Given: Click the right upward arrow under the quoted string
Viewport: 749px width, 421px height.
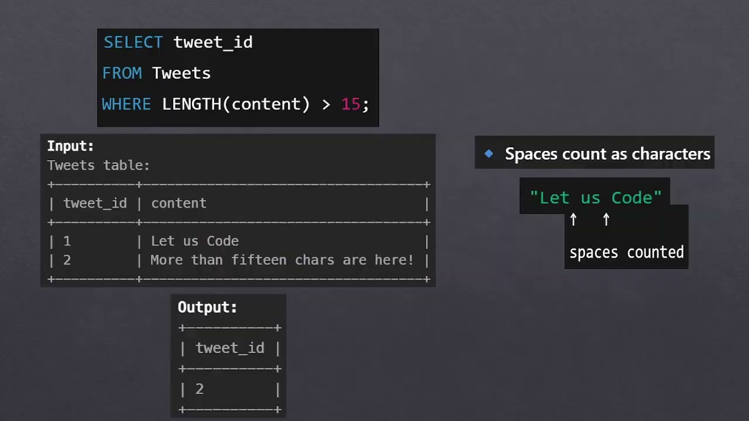Looking at the screenshot, I should tap(606, 219).
